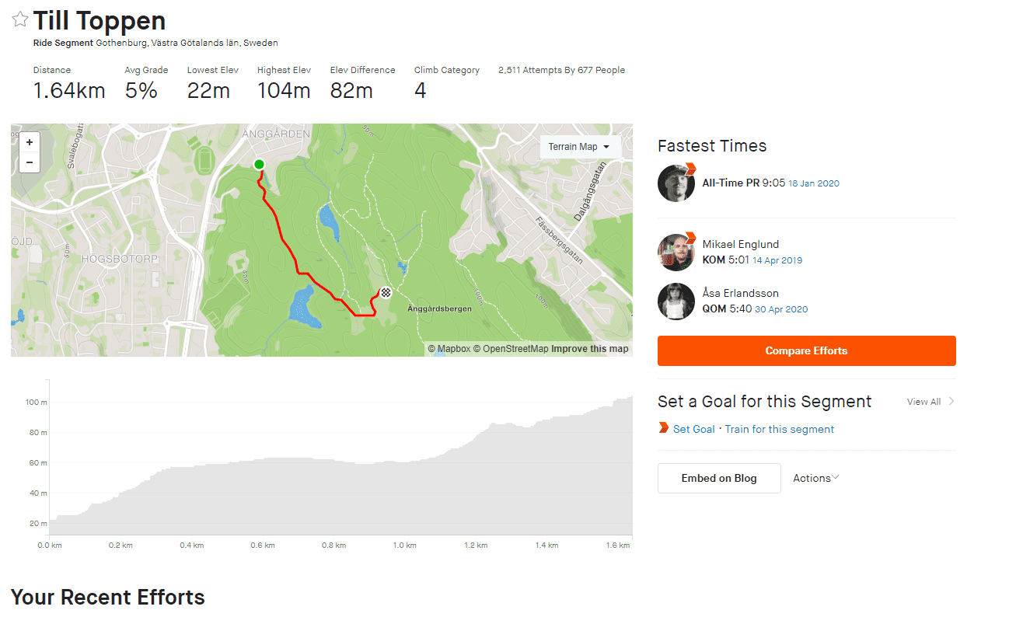The image size is (1009, 617).
Task: Open Åsa Erlandsson's profile avatar
Action: tap(676, 301)
